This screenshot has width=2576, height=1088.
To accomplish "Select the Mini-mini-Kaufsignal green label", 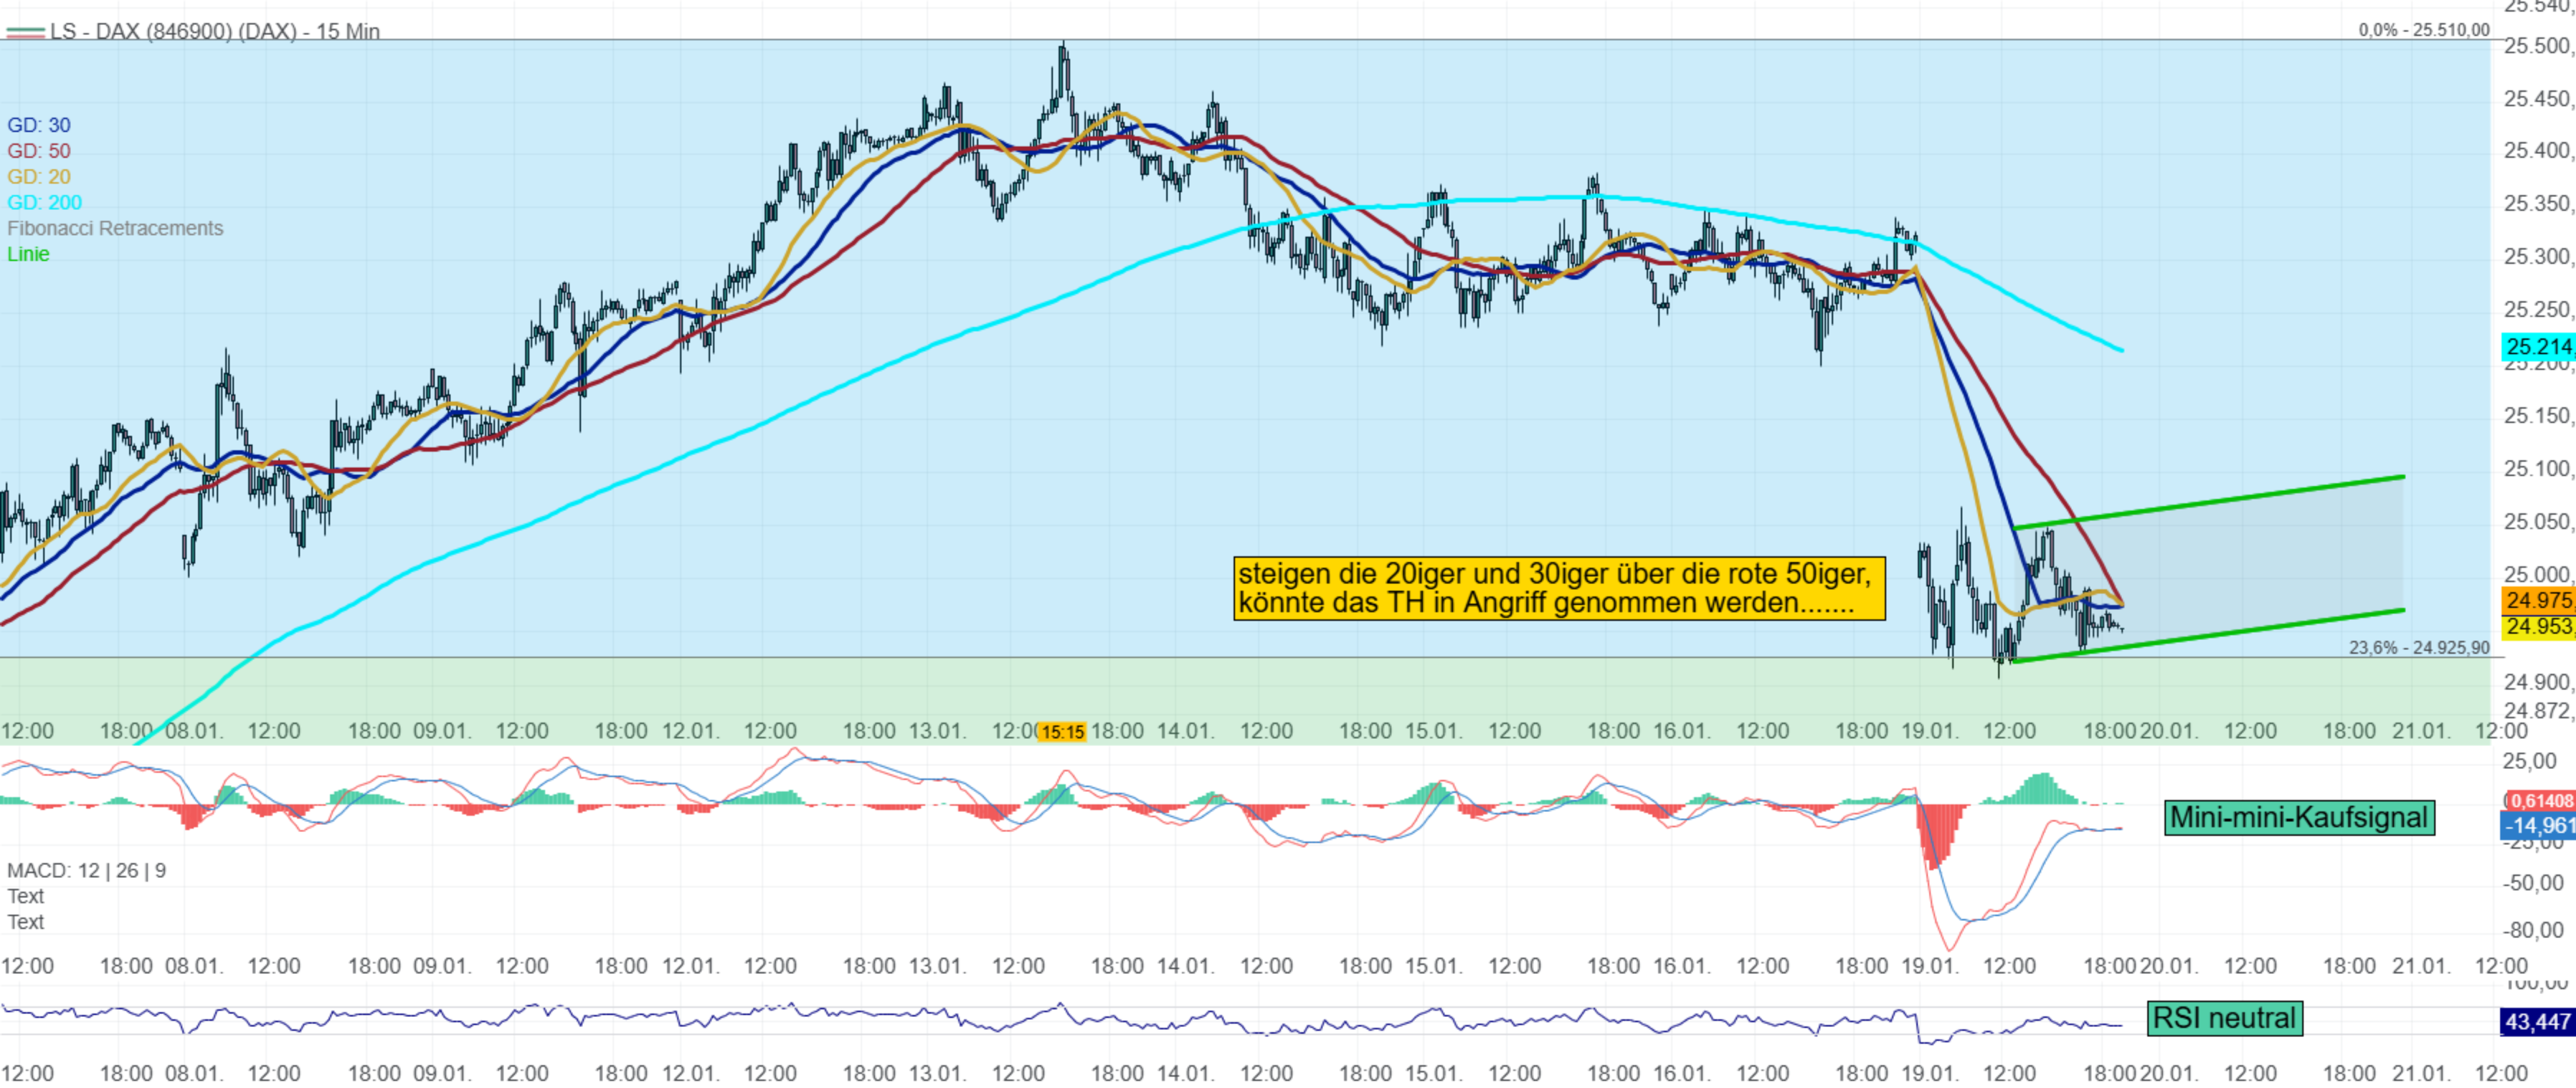I will [x=2298, y=817].
